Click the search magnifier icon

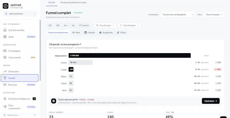tap(5, 115)
